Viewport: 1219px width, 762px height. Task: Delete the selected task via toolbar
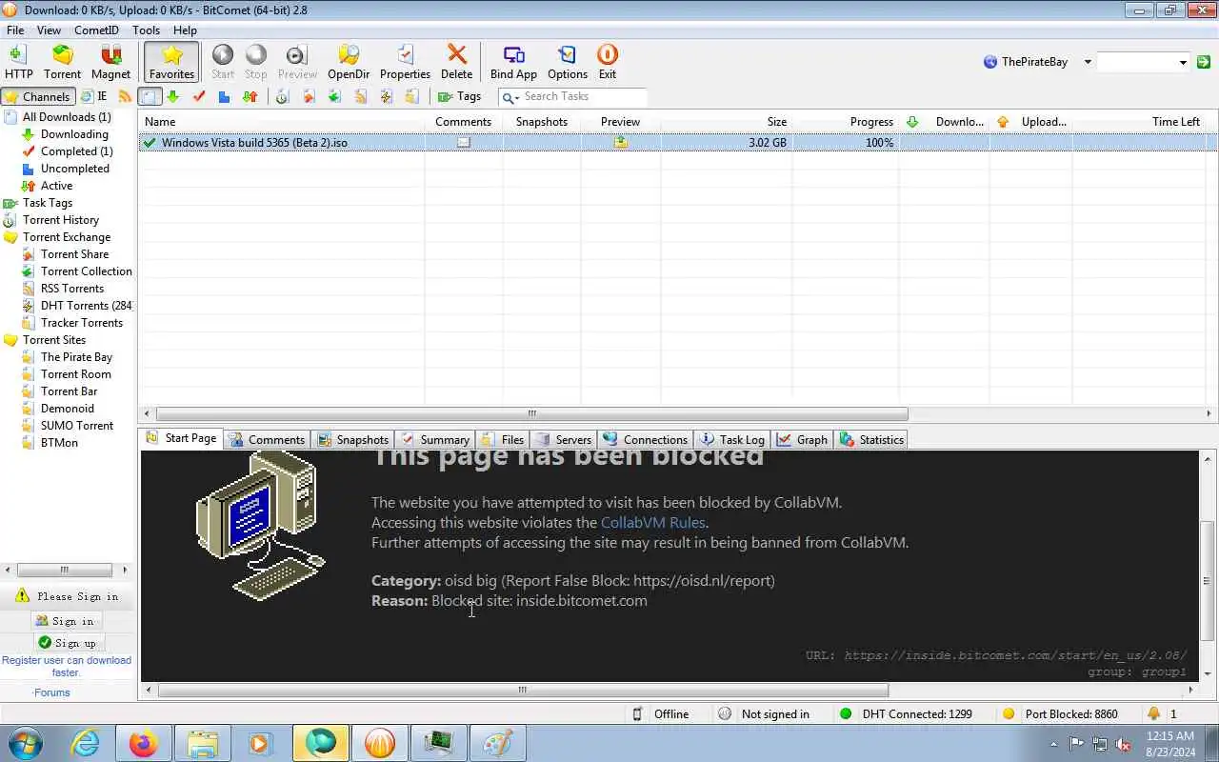(456, 62)
